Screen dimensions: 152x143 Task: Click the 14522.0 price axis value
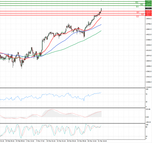pyautogui.click(x=149, y=35)
